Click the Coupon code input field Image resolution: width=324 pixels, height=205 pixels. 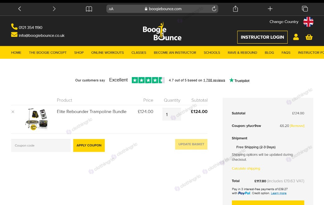click(x=41, y=146)
